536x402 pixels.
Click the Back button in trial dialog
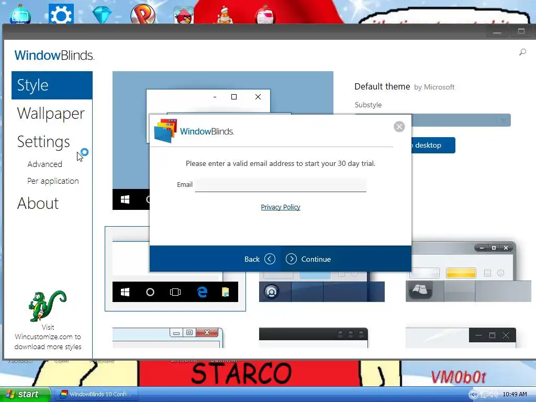pyautogui.click(x=260, y=259)
